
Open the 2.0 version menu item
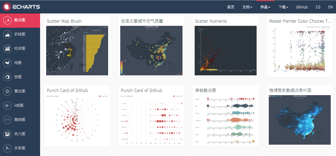point(318,7)
